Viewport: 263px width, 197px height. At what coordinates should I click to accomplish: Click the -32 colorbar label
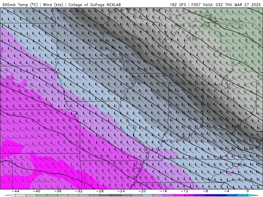pyautogui.click(x=79, y=191)
